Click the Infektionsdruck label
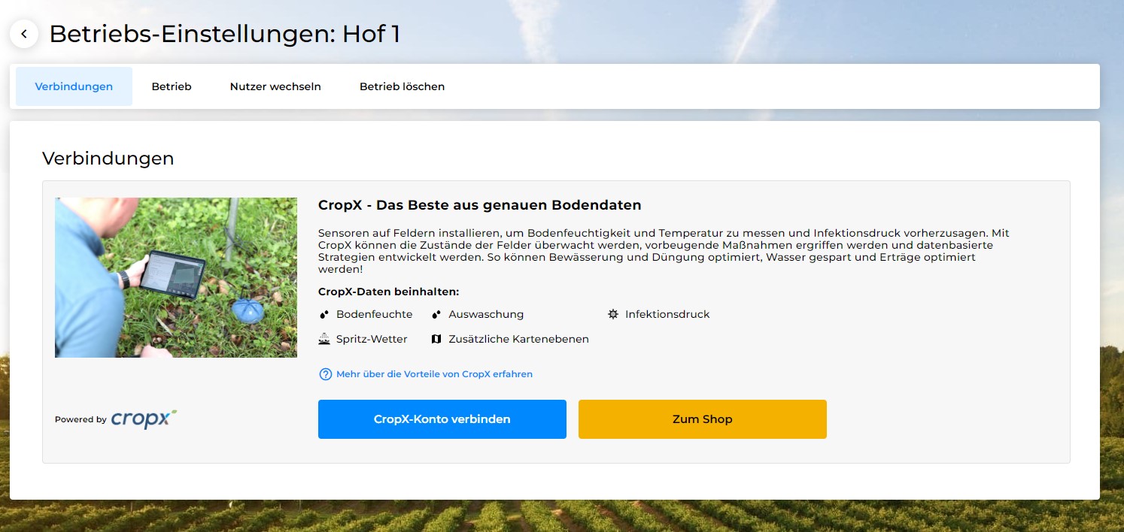 pos(667,314)
